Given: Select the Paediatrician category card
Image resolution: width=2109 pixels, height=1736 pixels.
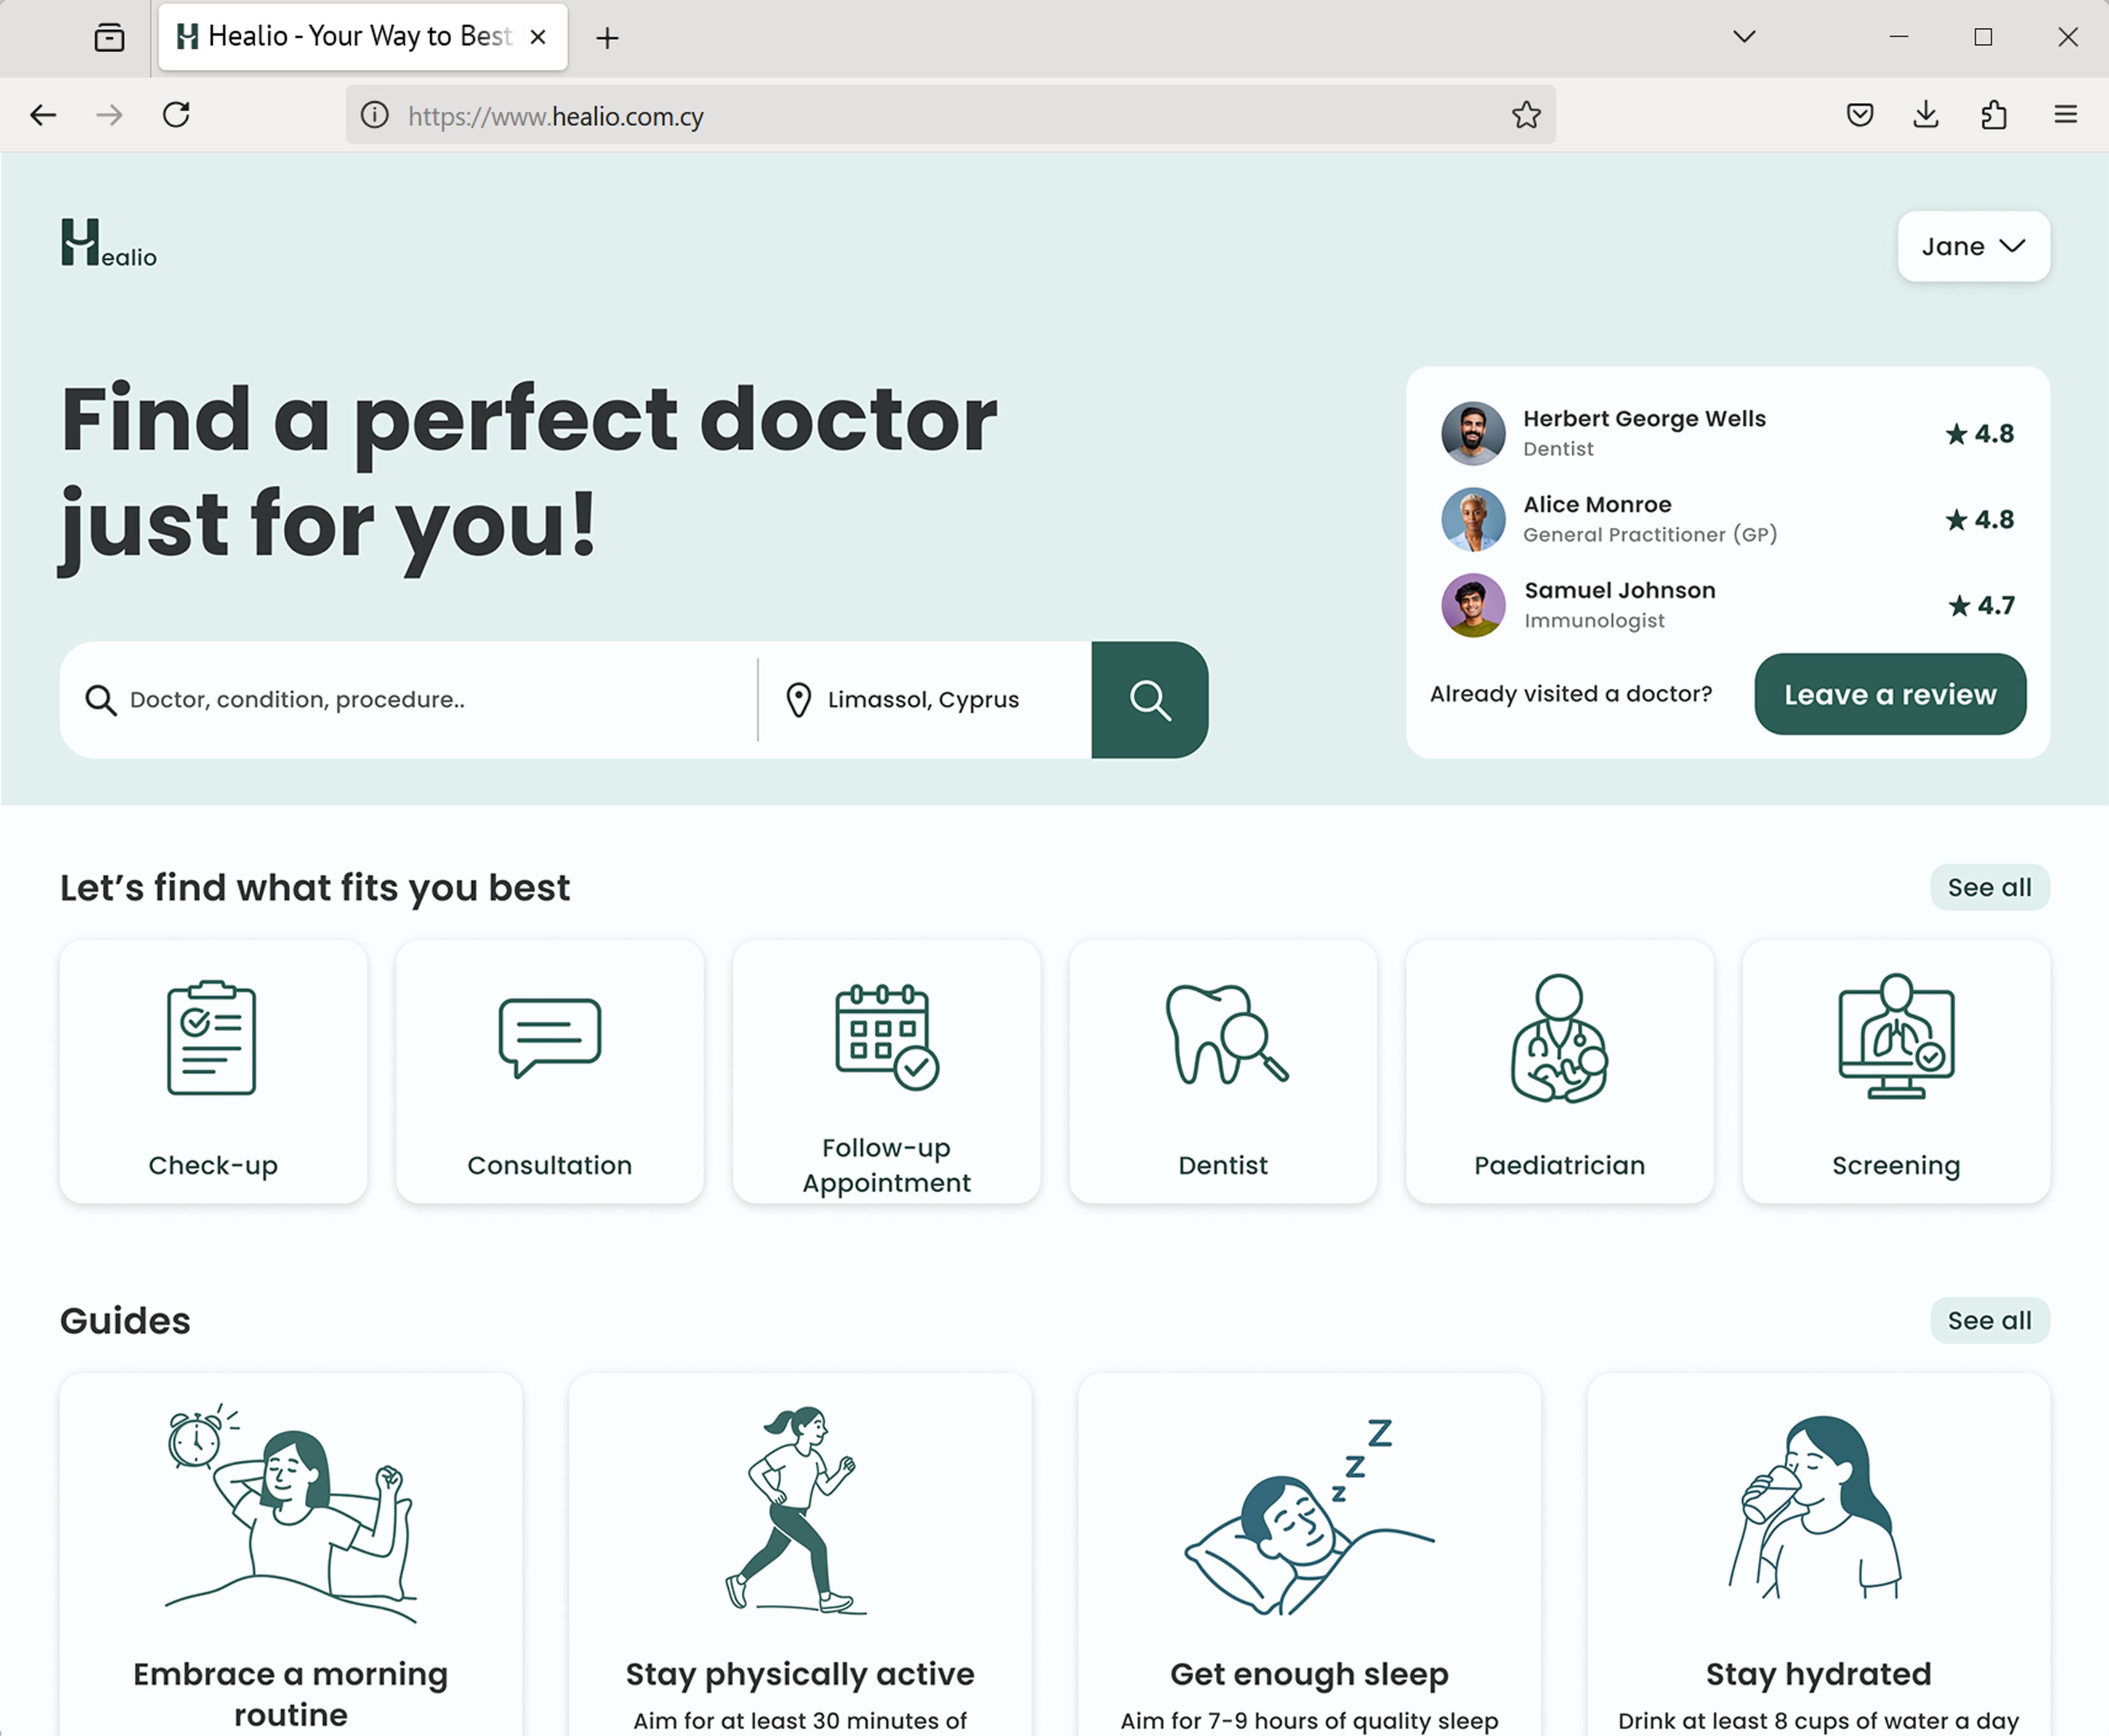Looking at the screenshot, I should (x=1559, y=1070).
